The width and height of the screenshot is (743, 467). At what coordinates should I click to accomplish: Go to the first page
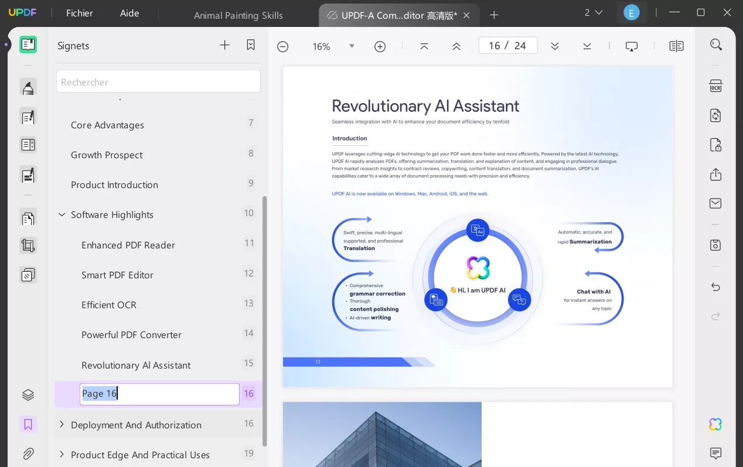pyautogui.click(x=424, y=46)
